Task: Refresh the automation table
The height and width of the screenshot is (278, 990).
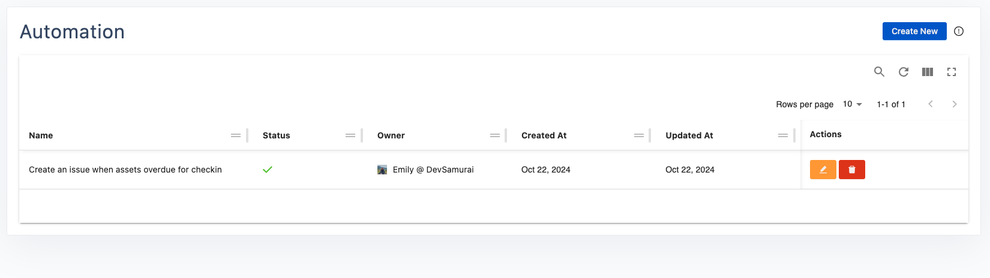Action: 903,72
